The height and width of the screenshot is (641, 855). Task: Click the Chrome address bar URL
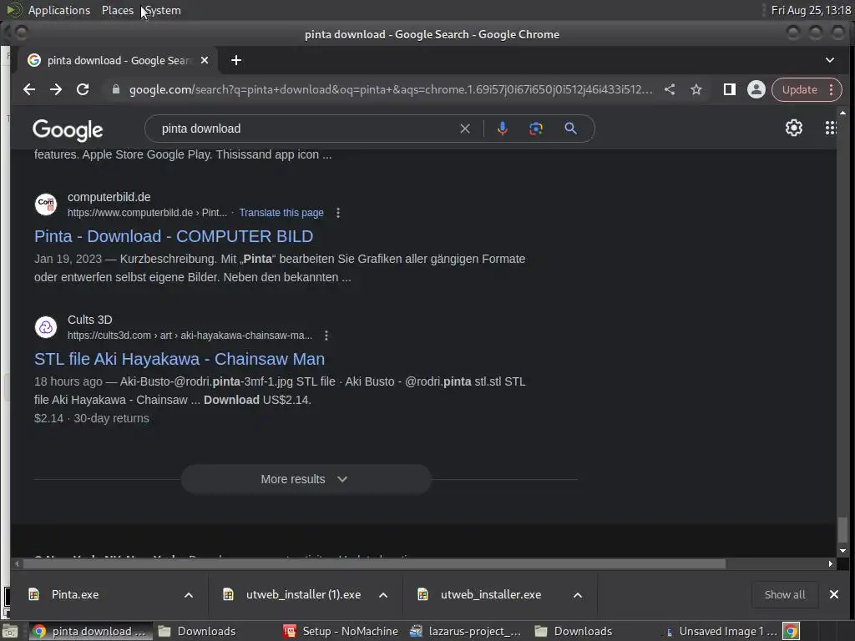(x=391, y=89)
